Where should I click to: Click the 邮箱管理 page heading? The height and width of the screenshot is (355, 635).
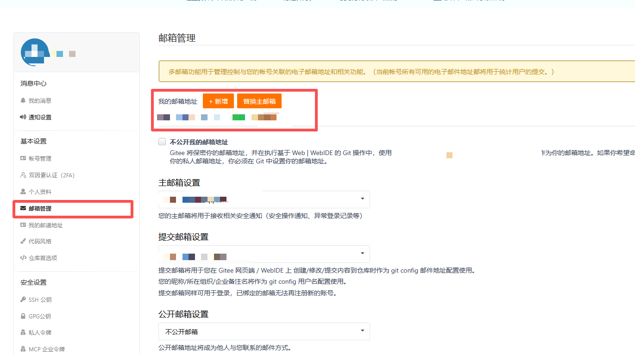coord(177,38)
